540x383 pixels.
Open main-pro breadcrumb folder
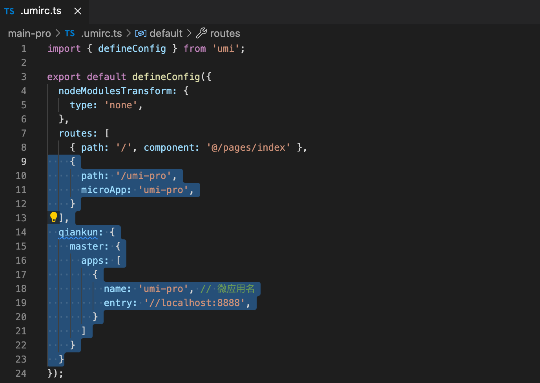29,33
